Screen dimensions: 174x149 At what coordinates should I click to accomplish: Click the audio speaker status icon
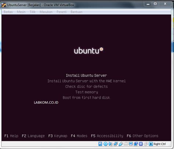(110, 144)
